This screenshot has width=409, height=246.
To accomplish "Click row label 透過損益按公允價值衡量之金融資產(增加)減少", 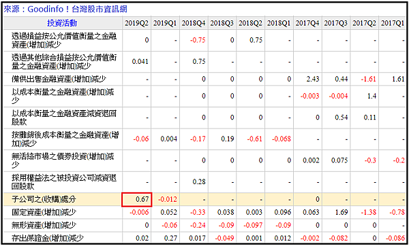I will [64, 40].
